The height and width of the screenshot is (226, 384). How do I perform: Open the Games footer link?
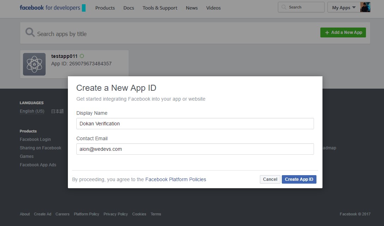pyautogui.click(x=27, y=156)
